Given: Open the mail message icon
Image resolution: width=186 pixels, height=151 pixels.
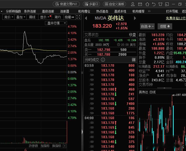Looking at the screenshot, I should pos(140,4).
